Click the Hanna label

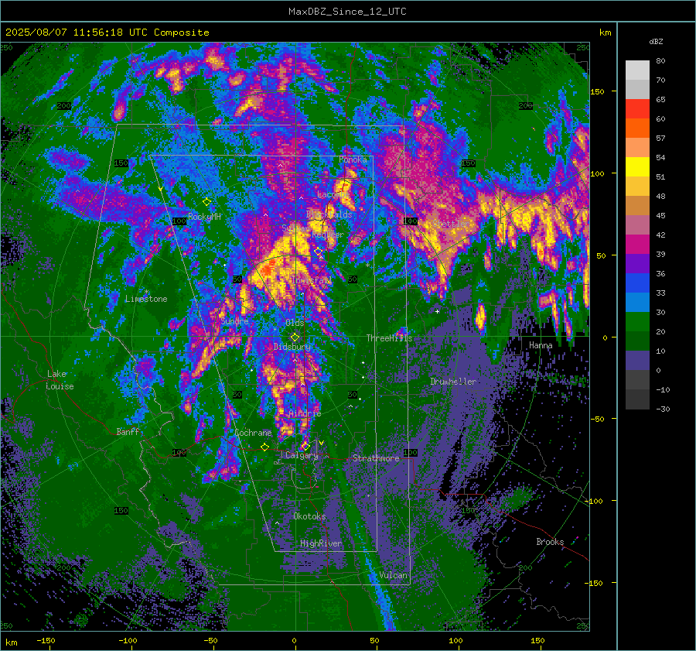click(541, 345)
